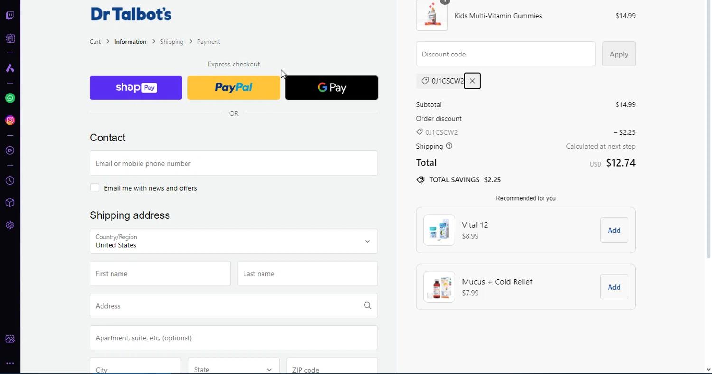Click the shipping info question mark icon

tap(449, 146)
